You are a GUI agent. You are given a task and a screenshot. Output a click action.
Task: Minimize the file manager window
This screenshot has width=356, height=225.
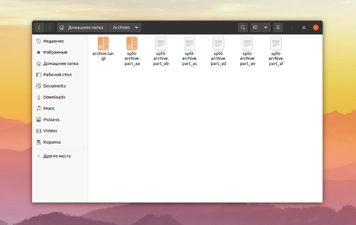point(292,28)
